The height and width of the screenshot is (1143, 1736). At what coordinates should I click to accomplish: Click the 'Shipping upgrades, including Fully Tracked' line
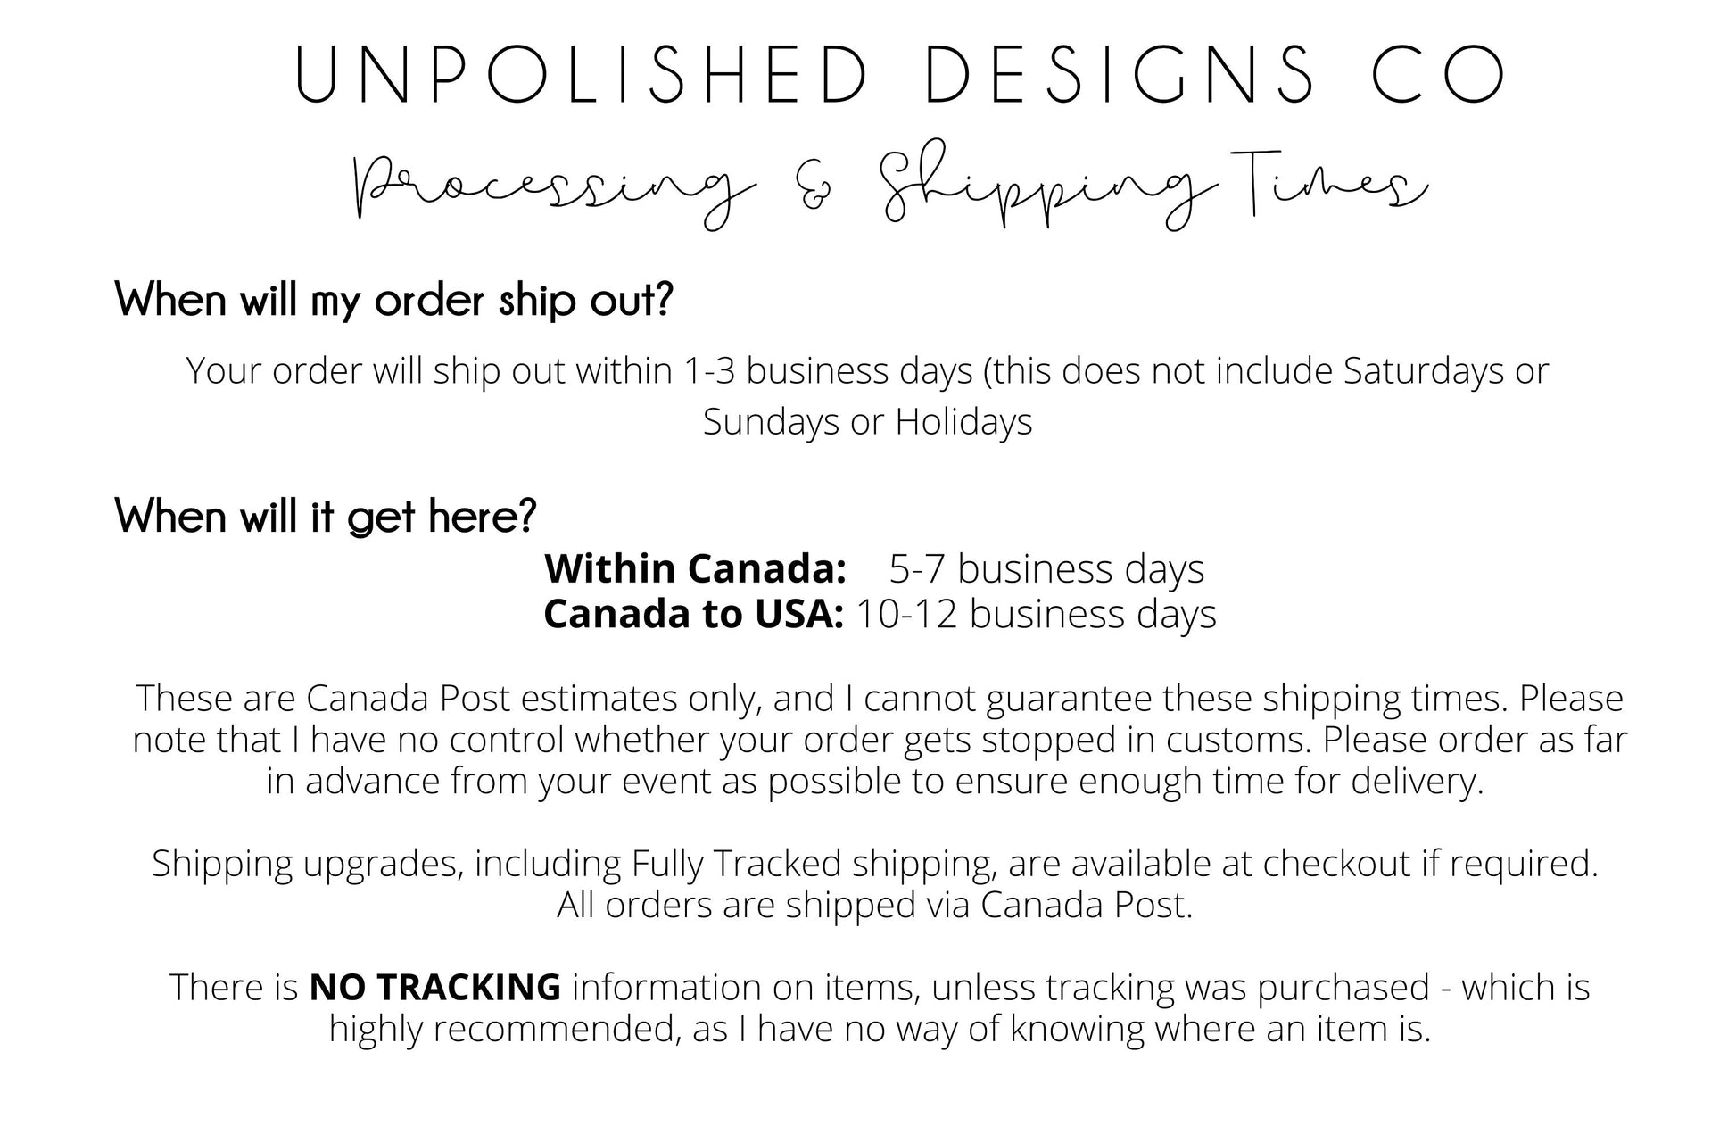(x=874, y=864)
